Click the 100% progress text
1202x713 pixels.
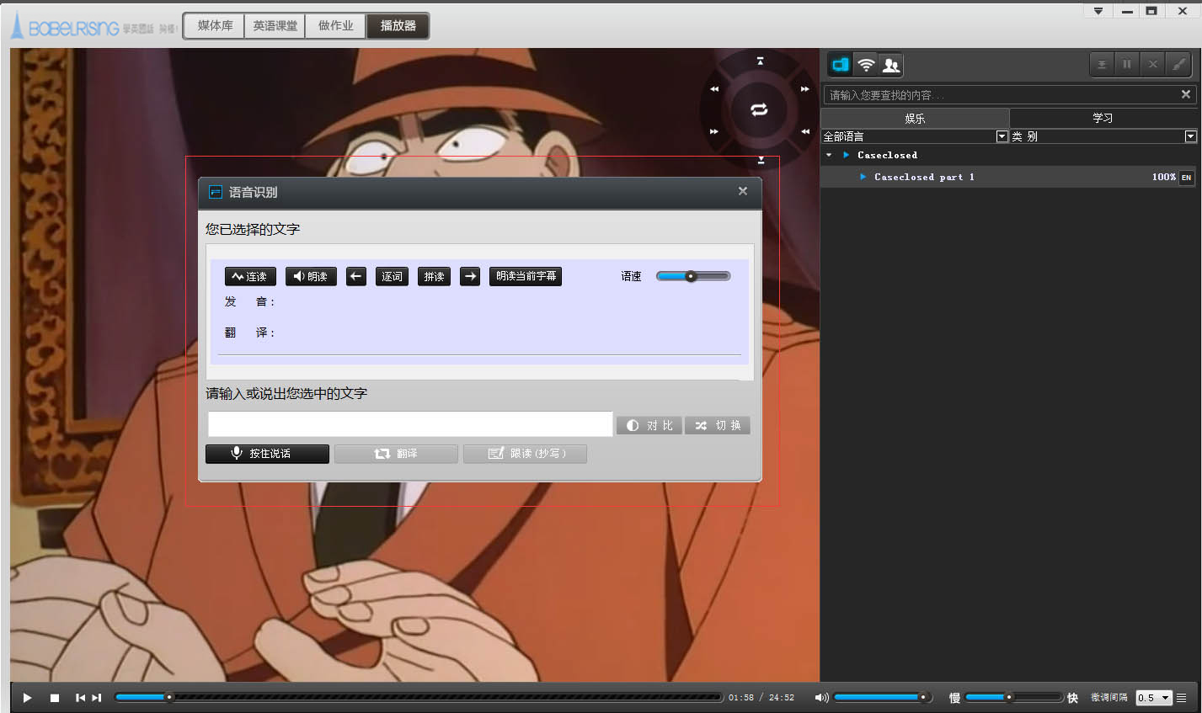click(1163, 177)
